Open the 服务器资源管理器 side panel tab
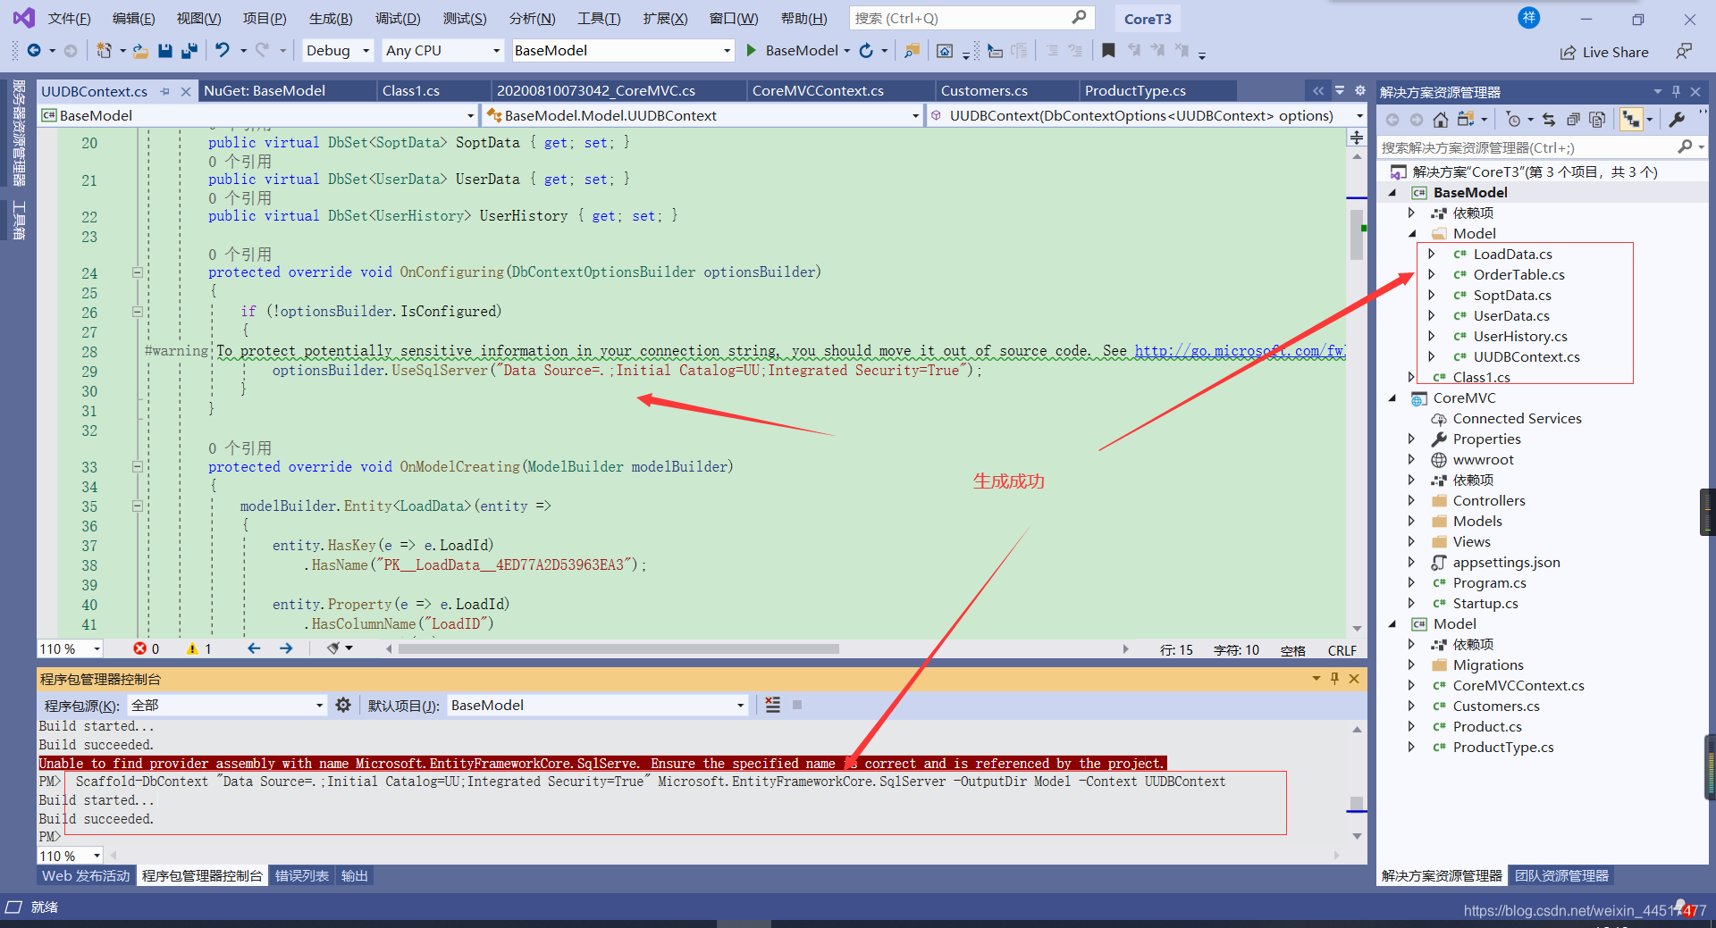The image size is (1716, 928). click(18, 133)
